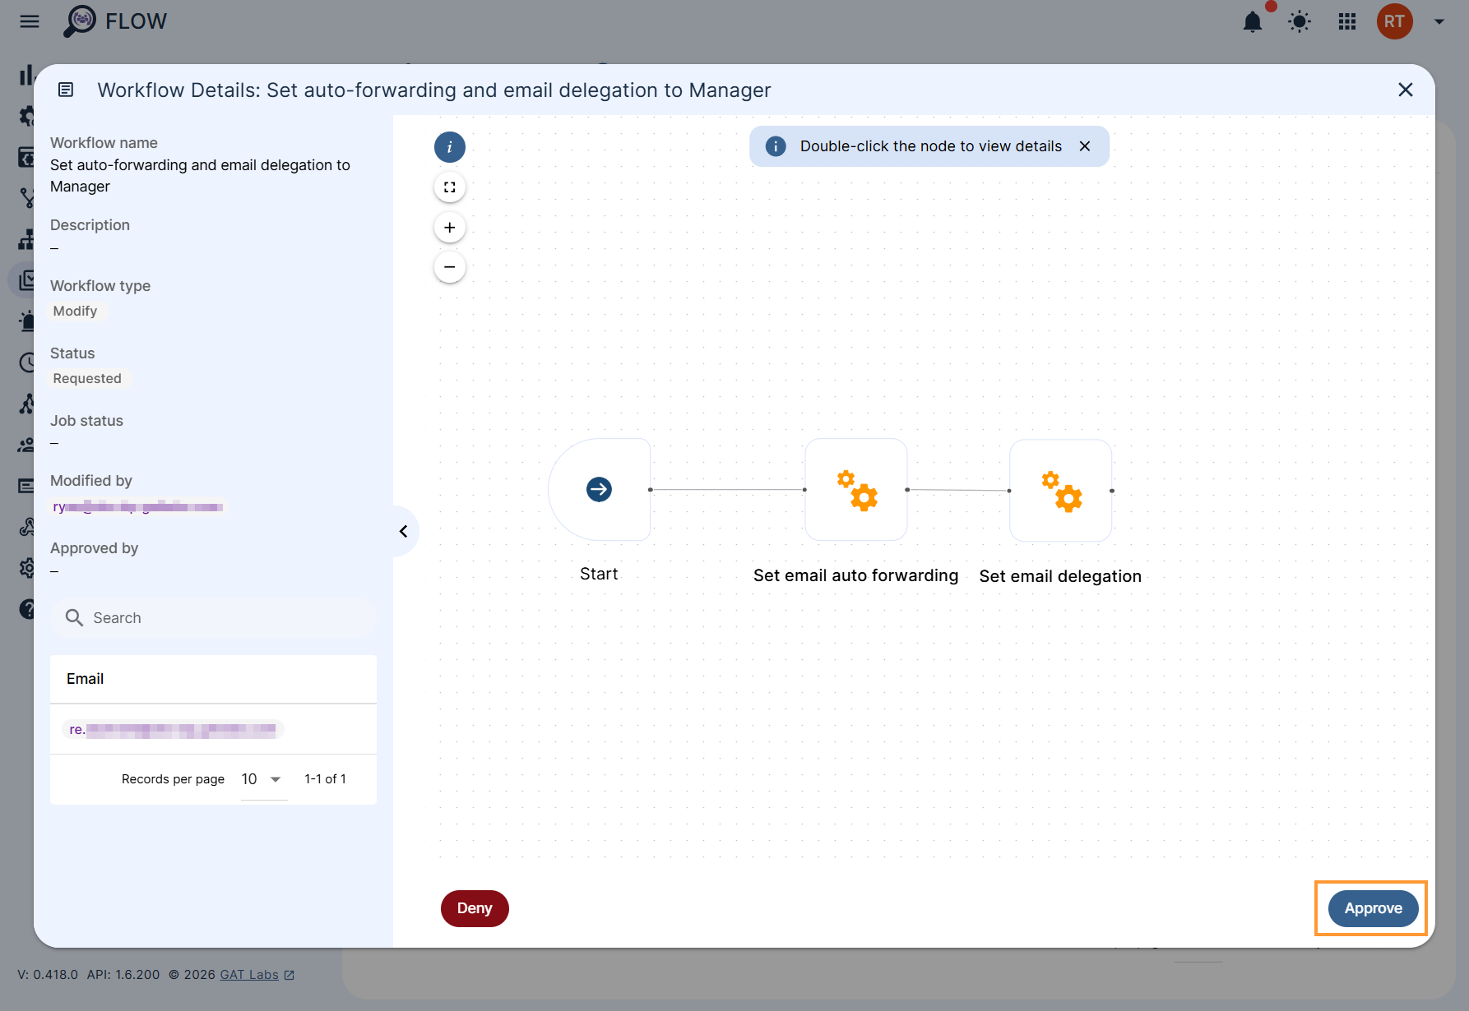Collapse the workflow details side panel

[403, 532]
